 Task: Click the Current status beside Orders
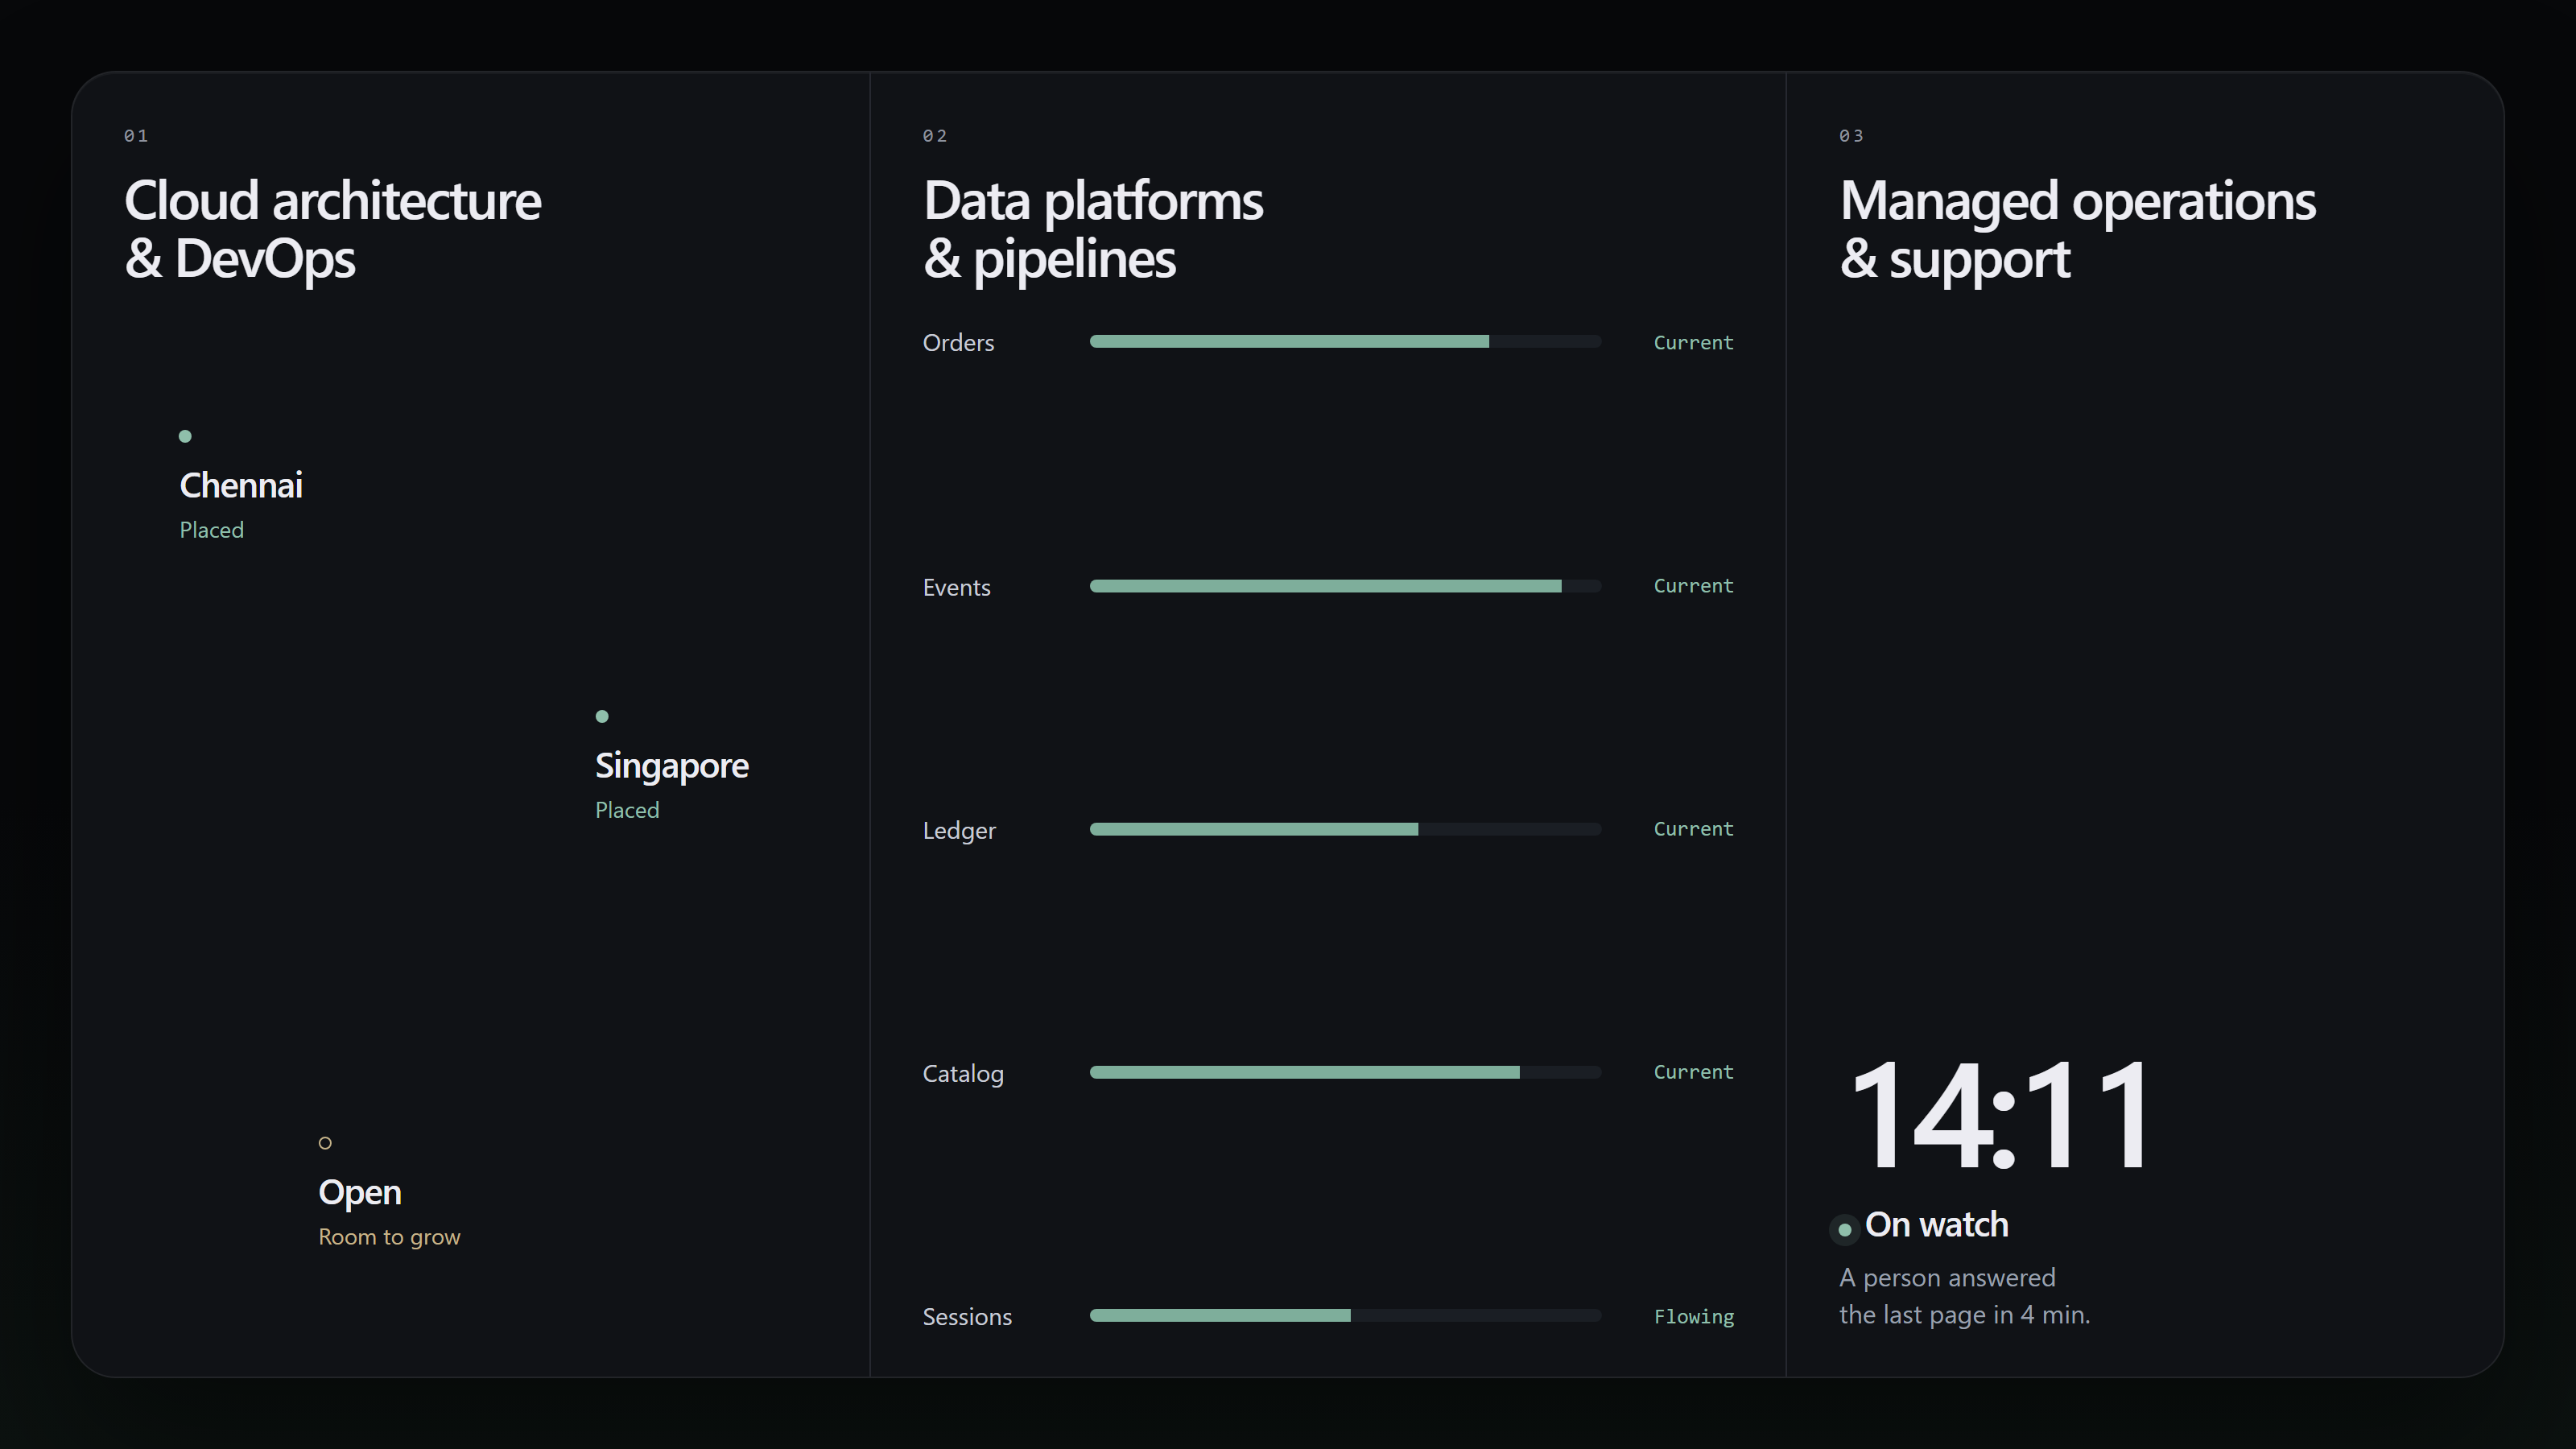(x=1693, y=343)
